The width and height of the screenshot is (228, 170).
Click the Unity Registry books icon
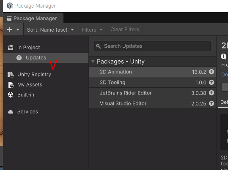(x=11, y=75)
